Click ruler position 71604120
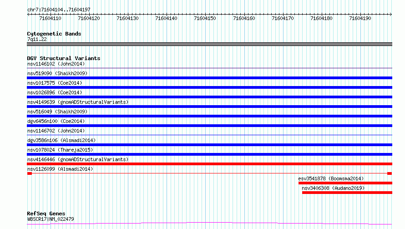Viewport: 405px width, 229px height. (89, 18)
